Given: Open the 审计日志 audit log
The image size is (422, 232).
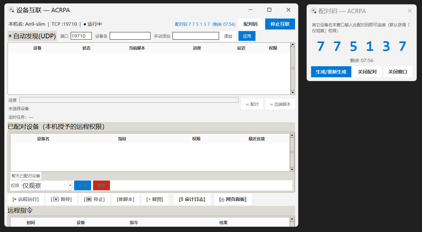Looking at the screenshot, I should pos(192,199).
